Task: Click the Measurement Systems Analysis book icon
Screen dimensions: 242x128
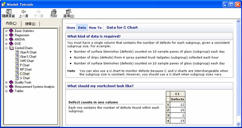Action: click(x=11, y=86)
